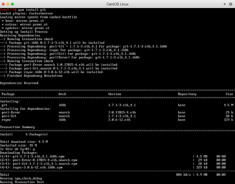This screenshot has height=184, width=235.
Task: Click the '00:05' total time value
Action: 221,175
